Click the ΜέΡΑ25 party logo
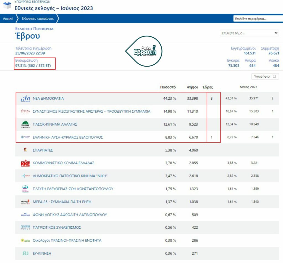The width and height of the screenshot is (283, 263). click(25, 202)
